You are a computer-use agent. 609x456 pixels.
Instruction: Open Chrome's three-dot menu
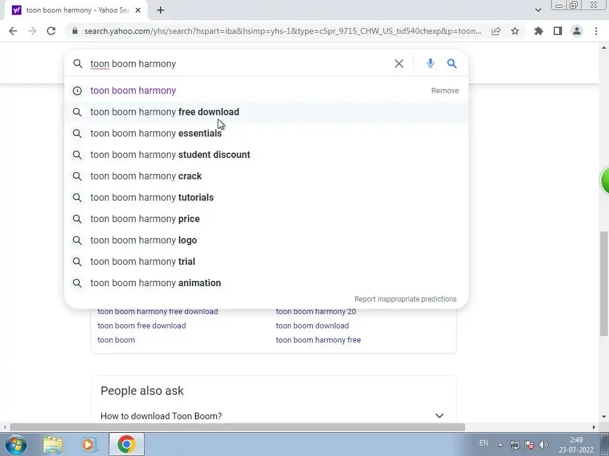596,31
